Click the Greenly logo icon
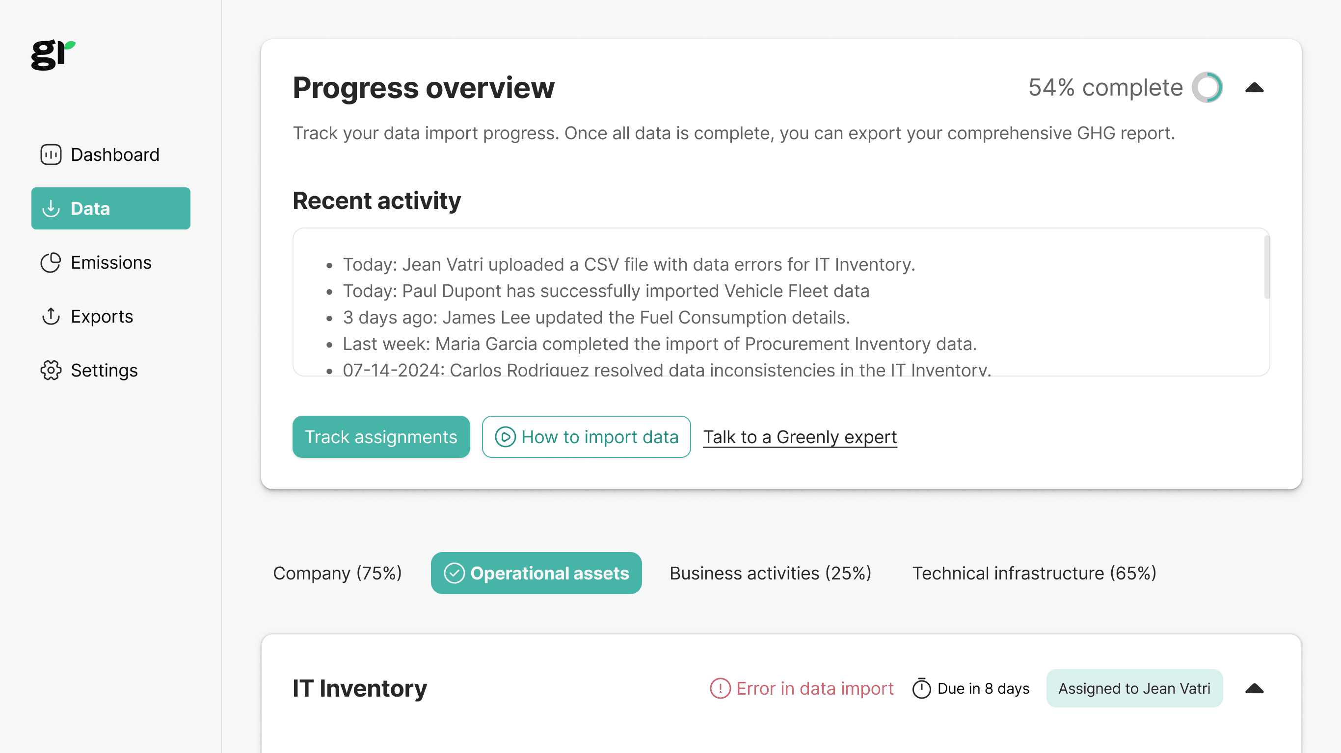The width and height of the screenshot is (1341, 753). 53,54
